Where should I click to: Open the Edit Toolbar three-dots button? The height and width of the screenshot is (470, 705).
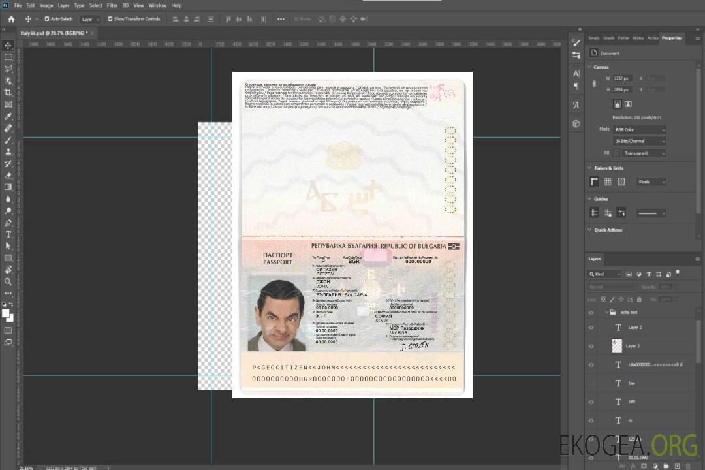tap(8, 293)
